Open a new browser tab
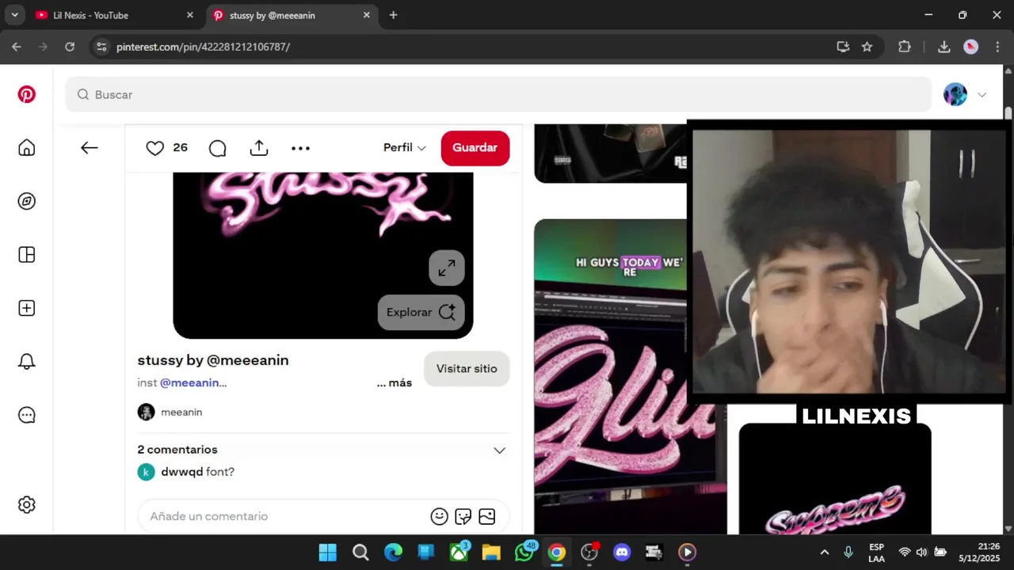Viewport: 1014px width, 570px height. point(394,15)
